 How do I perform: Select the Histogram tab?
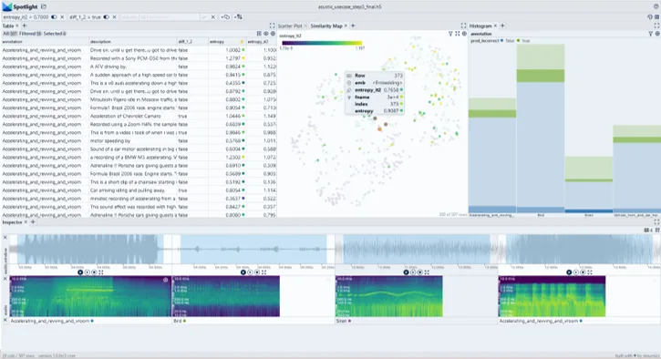tap(480, 26)
